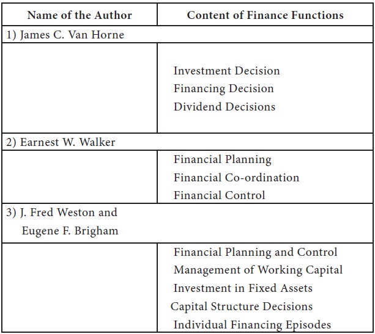Click the 'J. Fred Weston and' line

[x=62, y=213]
